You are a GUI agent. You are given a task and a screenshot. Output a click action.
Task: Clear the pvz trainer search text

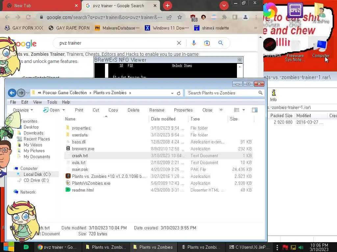click(x=179, y=43)
